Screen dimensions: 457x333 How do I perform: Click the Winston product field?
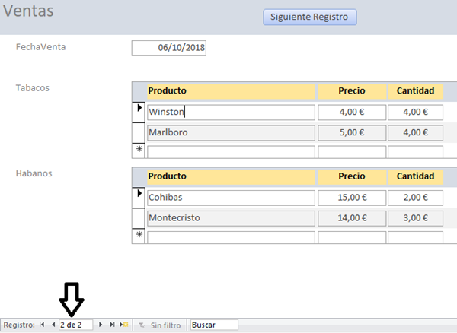point(231,113)
